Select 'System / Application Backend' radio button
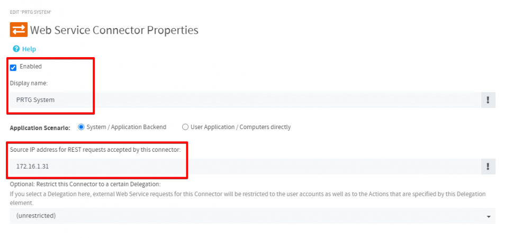 click(x=81, y=127)
